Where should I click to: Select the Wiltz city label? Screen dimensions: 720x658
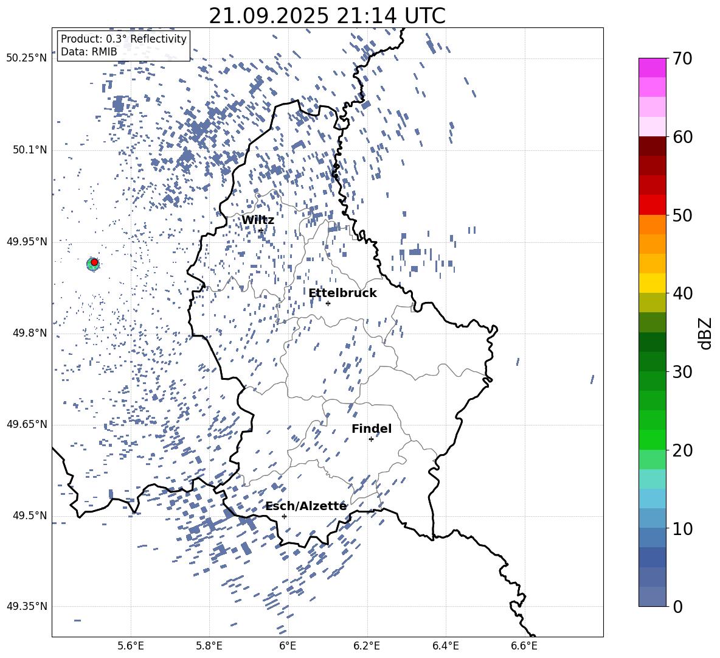click(258, 220)
